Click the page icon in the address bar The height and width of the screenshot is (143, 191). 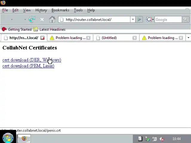62,19
